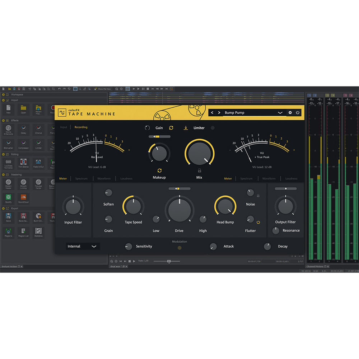
Task: Toggle the Limiter on/off indicator
Action: [213, 128]
